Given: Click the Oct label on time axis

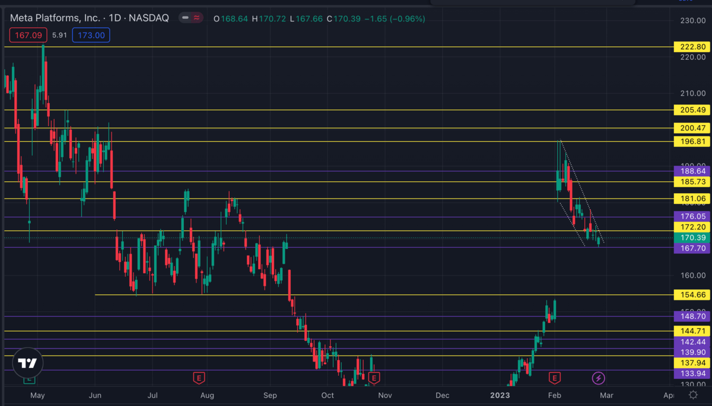Looking at the screenshot, I should point(327,395).
